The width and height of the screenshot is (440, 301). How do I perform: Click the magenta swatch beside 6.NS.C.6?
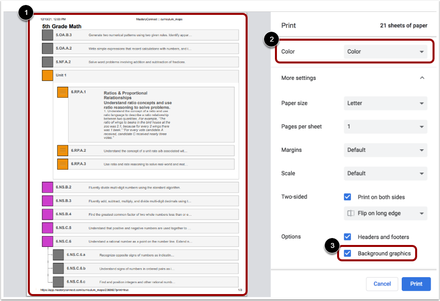47,241
